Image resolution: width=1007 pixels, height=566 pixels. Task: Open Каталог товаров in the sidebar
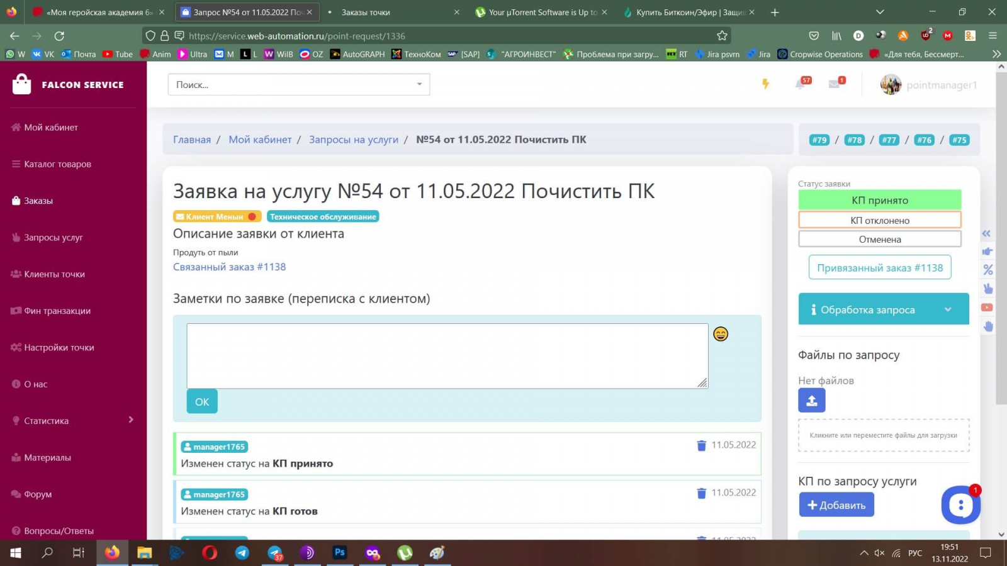(x=57, y=164)
